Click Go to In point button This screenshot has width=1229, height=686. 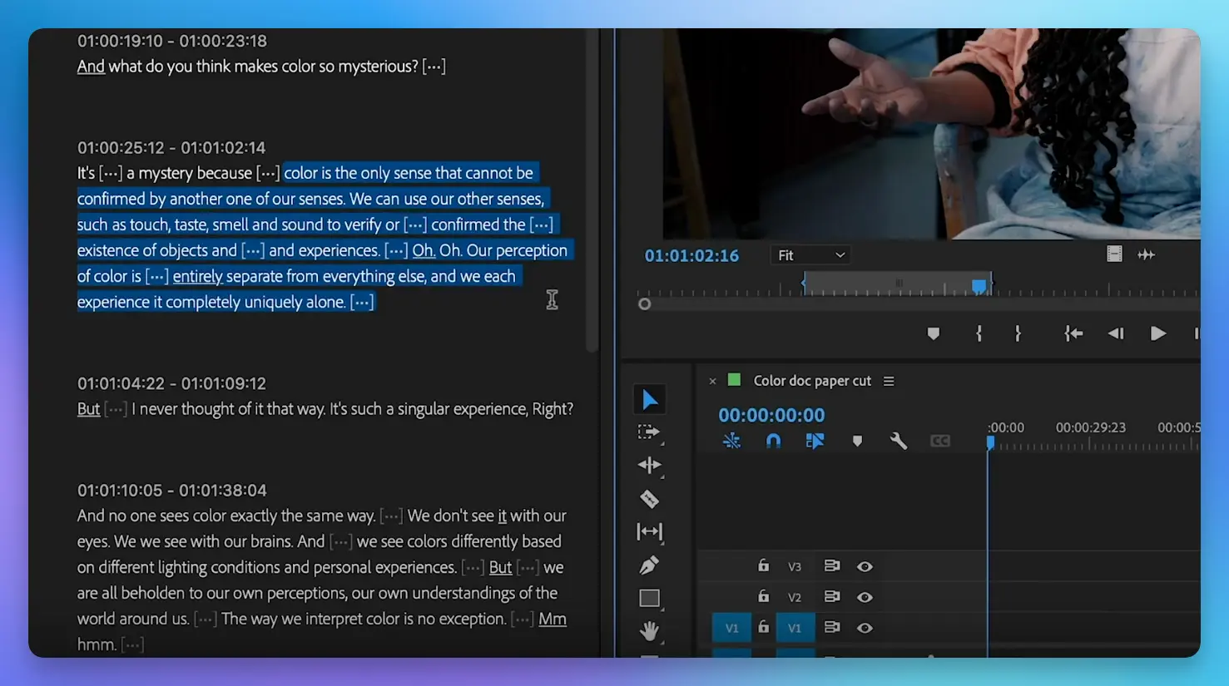pos(1073,333)
